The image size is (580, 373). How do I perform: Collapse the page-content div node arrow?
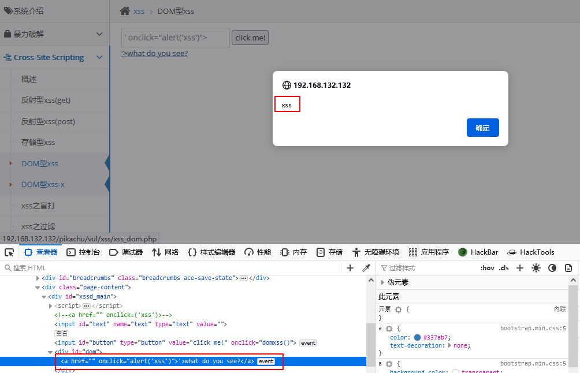[x=38, y=288]
